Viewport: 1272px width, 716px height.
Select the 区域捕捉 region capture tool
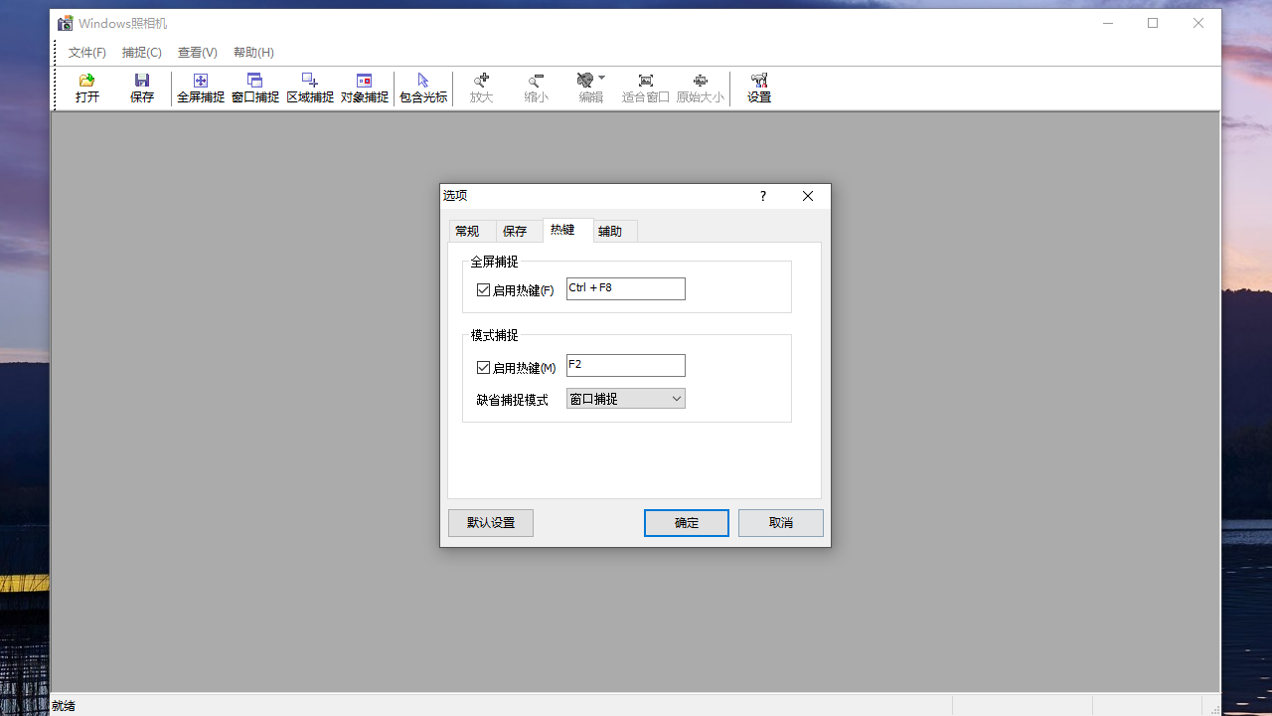click(x=309, y=88)
